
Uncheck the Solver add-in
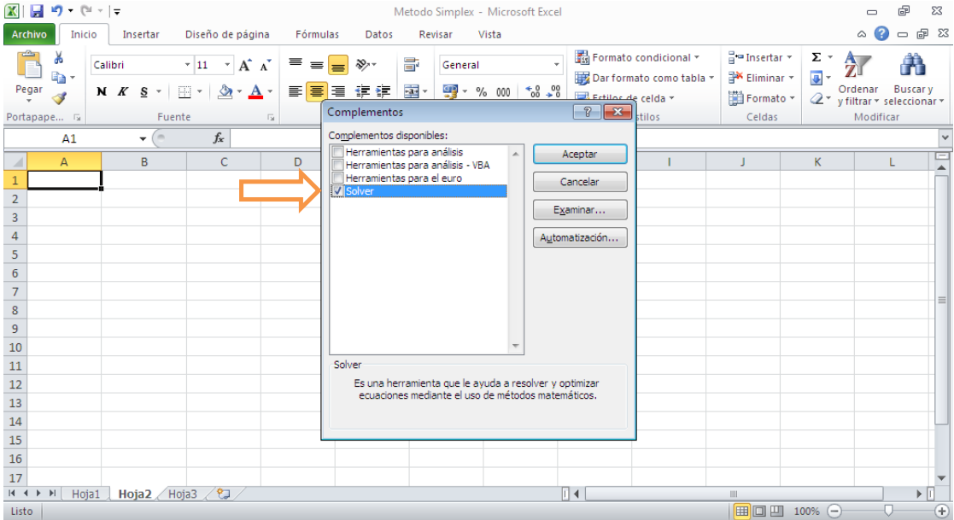(x=336, y=190)
